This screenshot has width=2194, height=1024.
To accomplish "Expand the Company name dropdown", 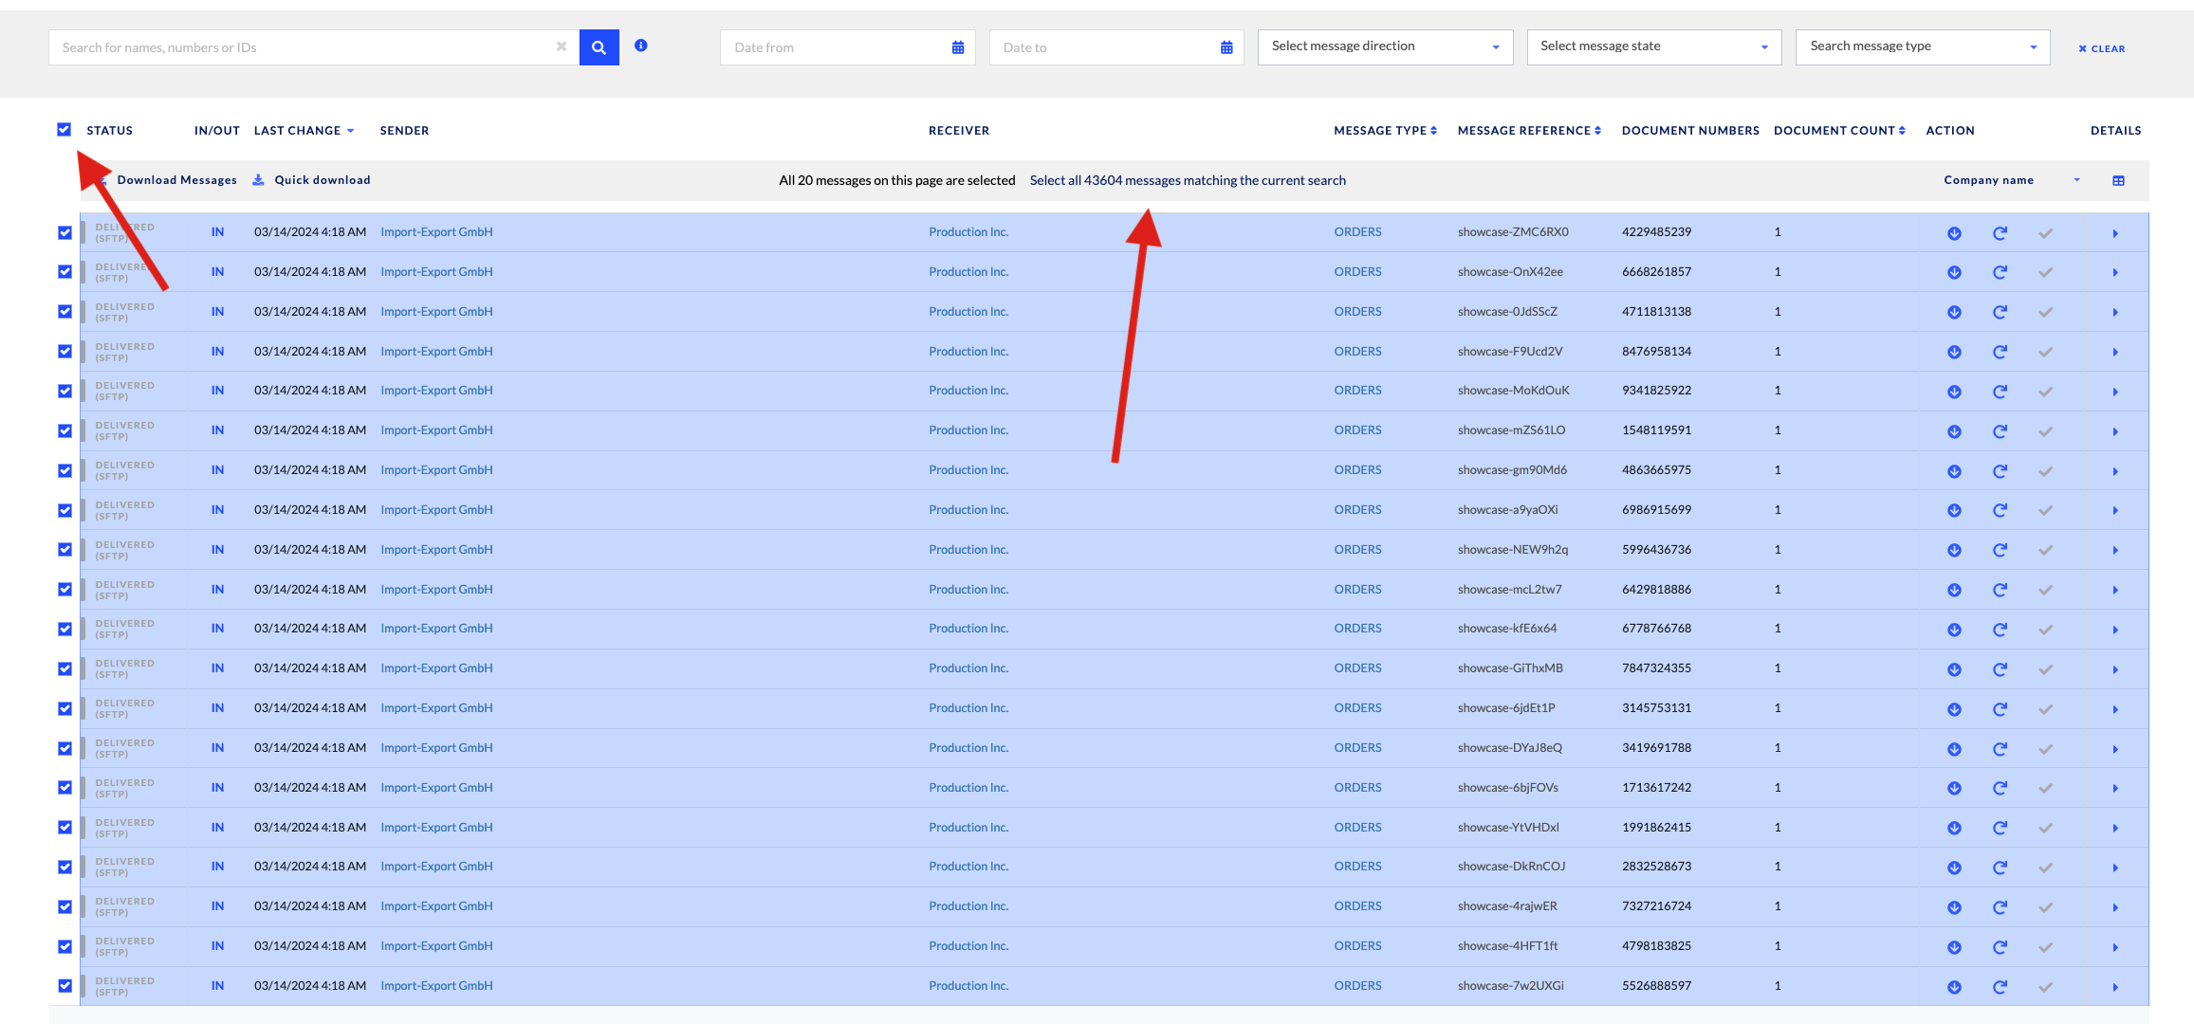I will [x=2011, y=180].
